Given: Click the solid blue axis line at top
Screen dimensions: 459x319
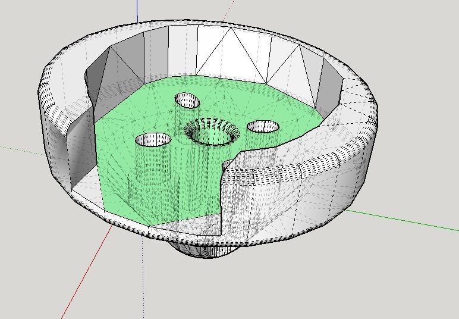Looking at the screenshot, I should coord(137,11).
